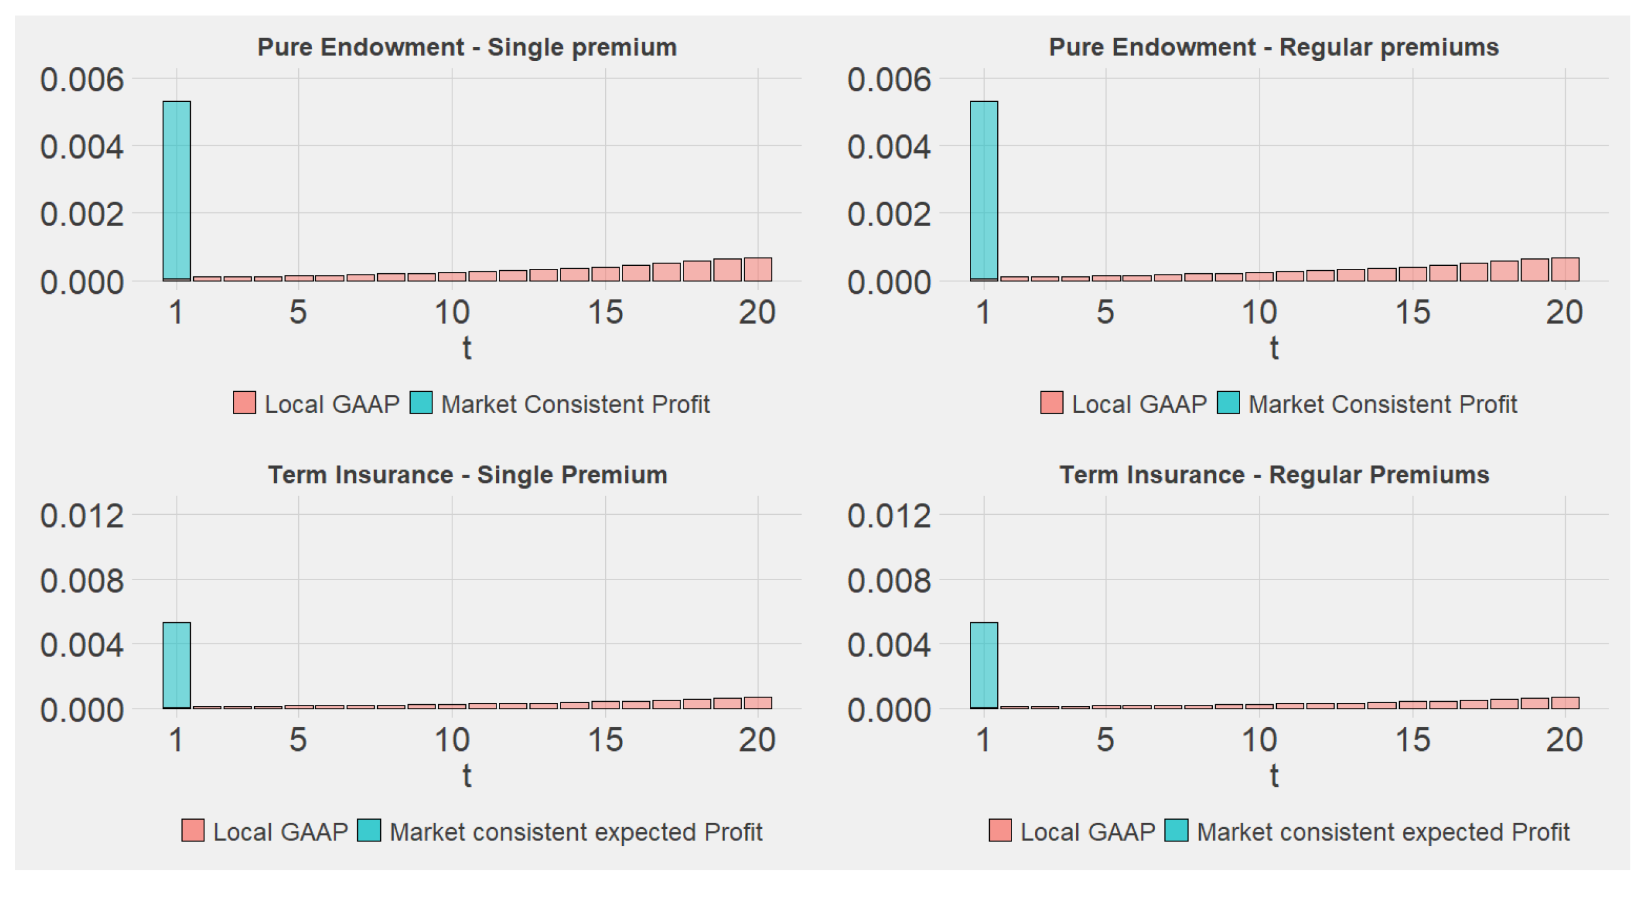This screenshot has height=898, width=1644.
Task: Click the 'Pure Endowment - Single premium' title
Action: point(467,47)
